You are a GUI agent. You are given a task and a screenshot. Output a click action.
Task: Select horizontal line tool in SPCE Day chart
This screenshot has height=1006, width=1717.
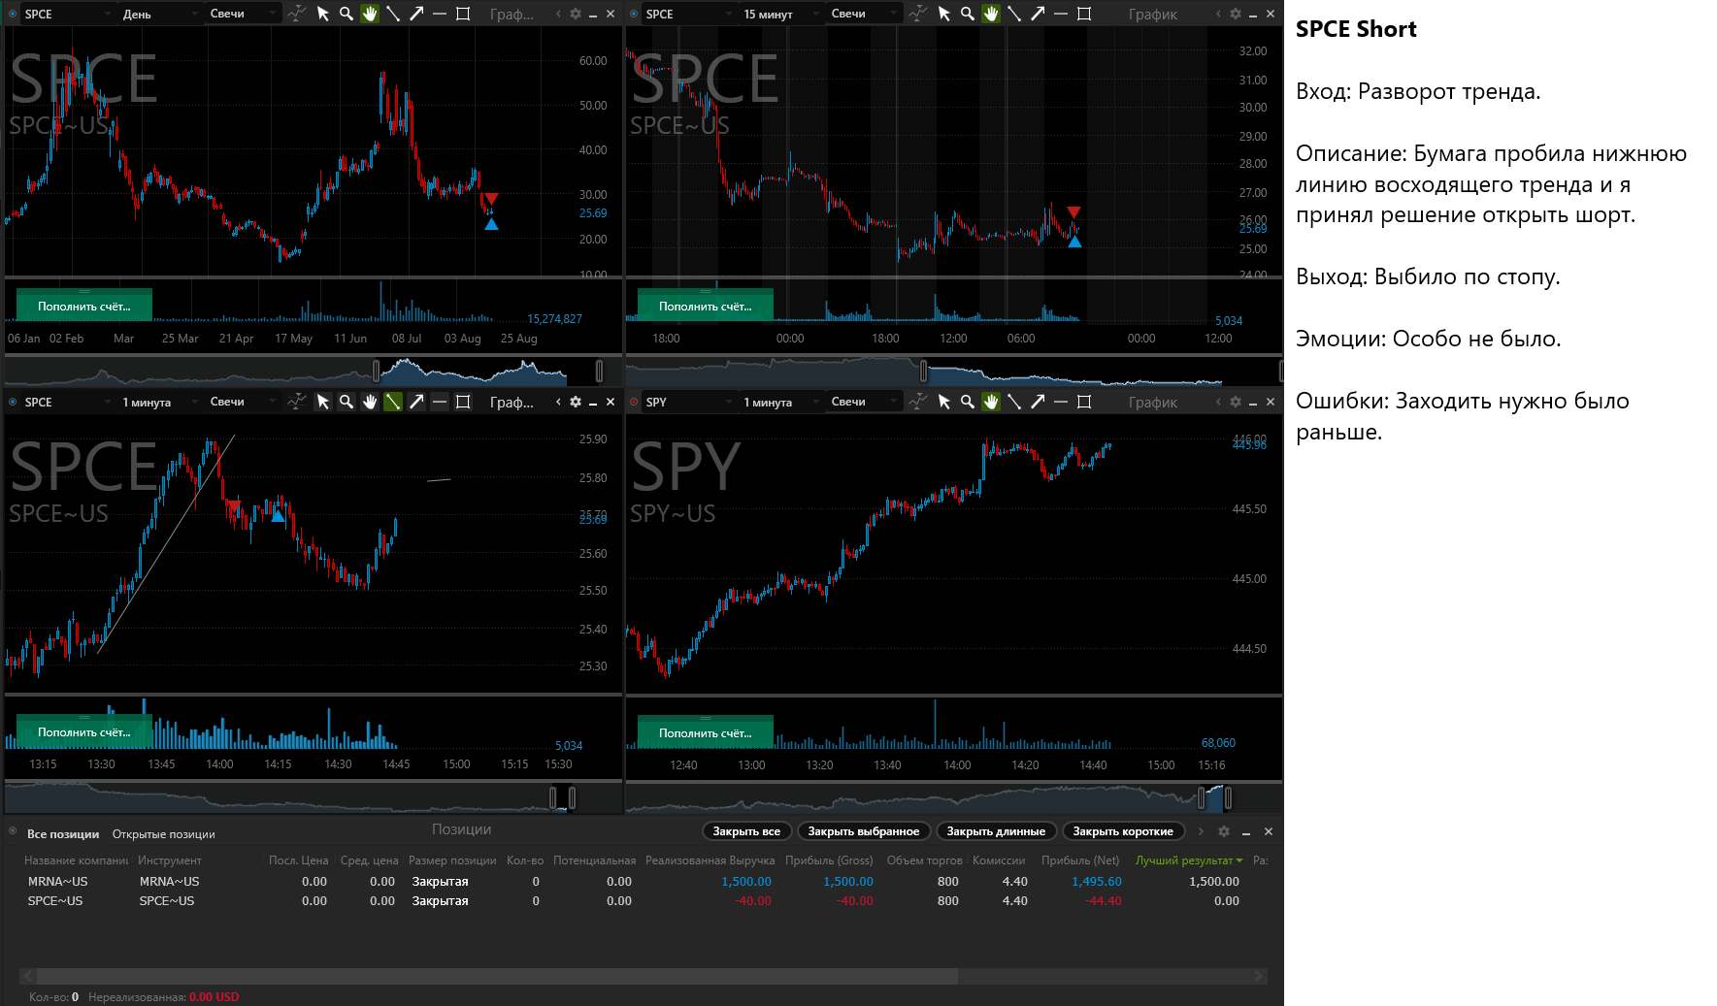coord(440,14)
